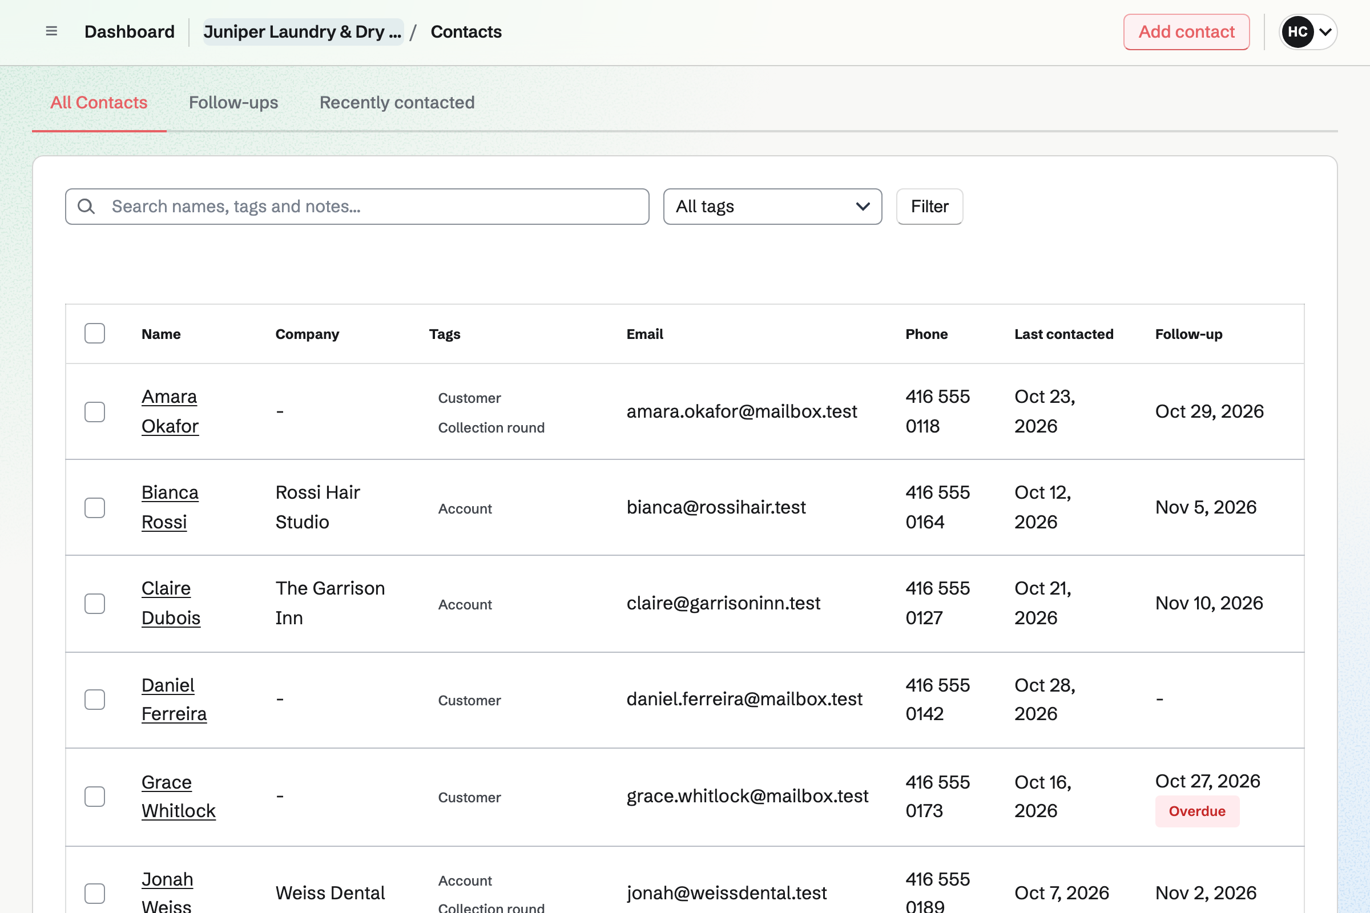The width and height of the screenshot is (1370, 913).
Task: Click the Filter button
Action: (929, 206)
